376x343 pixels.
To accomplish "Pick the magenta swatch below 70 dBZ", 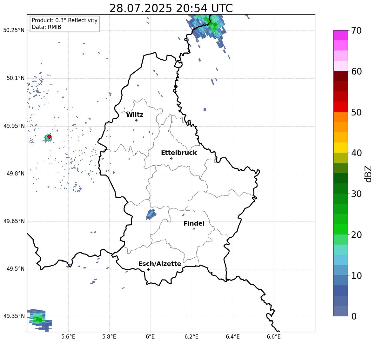I will (x=340, y=35).
